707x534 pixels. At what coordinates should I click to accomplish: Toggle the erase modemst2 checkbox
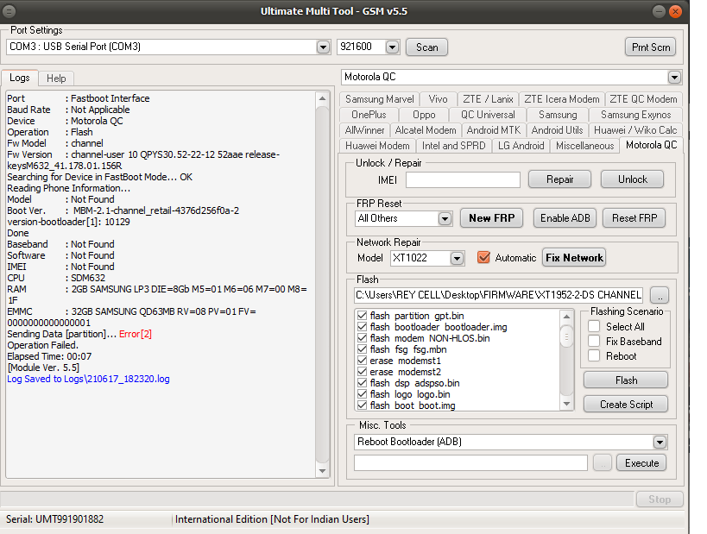point(362,372)
